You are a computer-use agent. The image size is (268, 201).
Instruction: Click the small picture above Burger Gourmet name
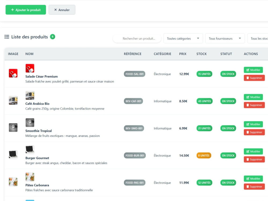tap(30, 150)
